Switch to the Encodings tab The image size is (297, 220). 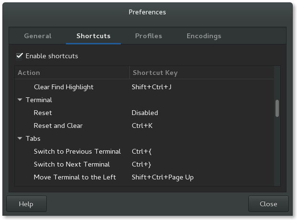tap(204, 36)
